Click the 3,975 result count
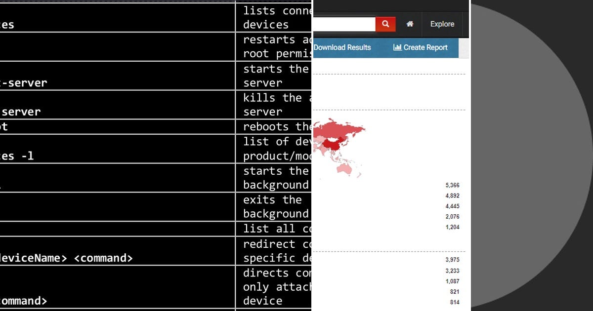The width and height of the screenshot is (593, 311). click(x=453, y=259)
